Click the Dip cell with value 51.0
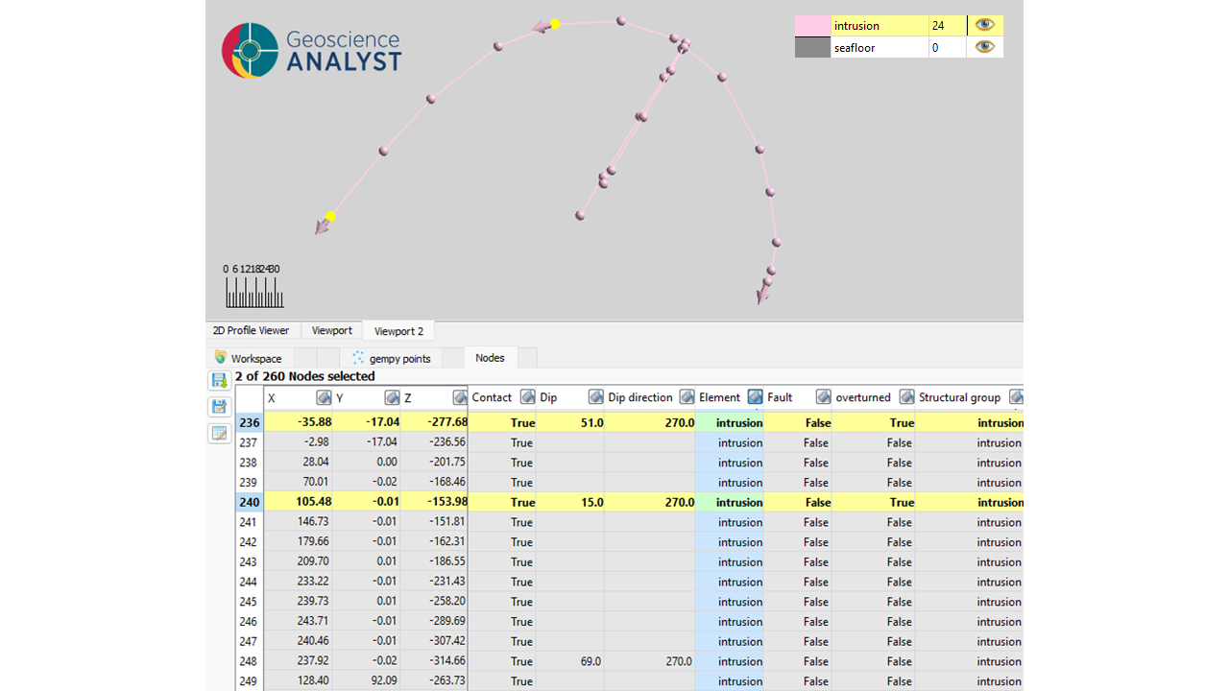 click(569, 422)
